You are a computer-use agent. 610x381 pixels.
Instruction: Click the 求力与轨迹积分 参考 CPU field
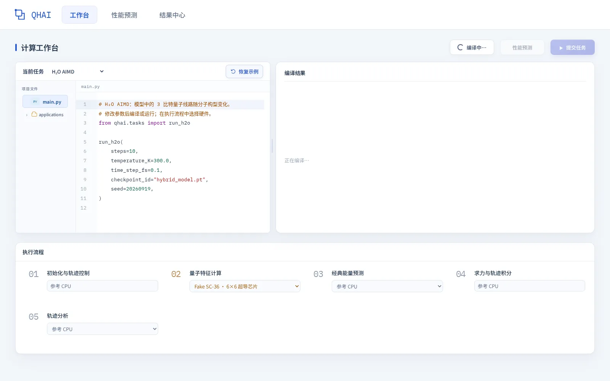[530, 286]
